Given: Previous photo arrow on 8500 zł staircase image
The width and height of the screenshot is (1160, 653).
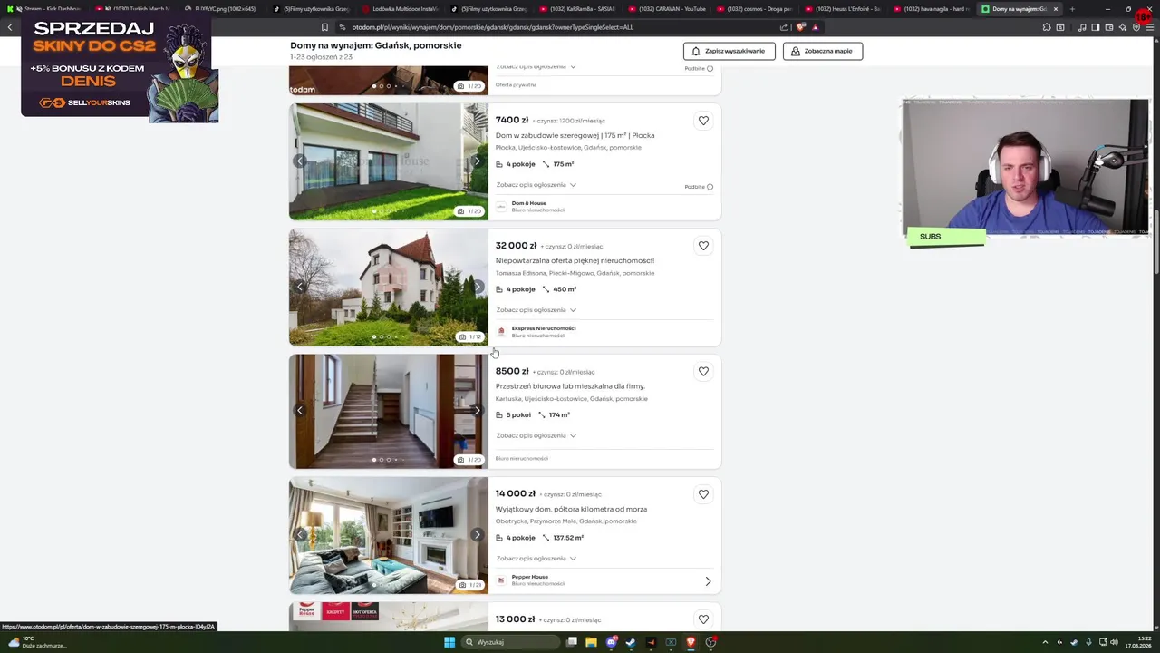Looking at the screenshot, I should click(x=300, y=411).
